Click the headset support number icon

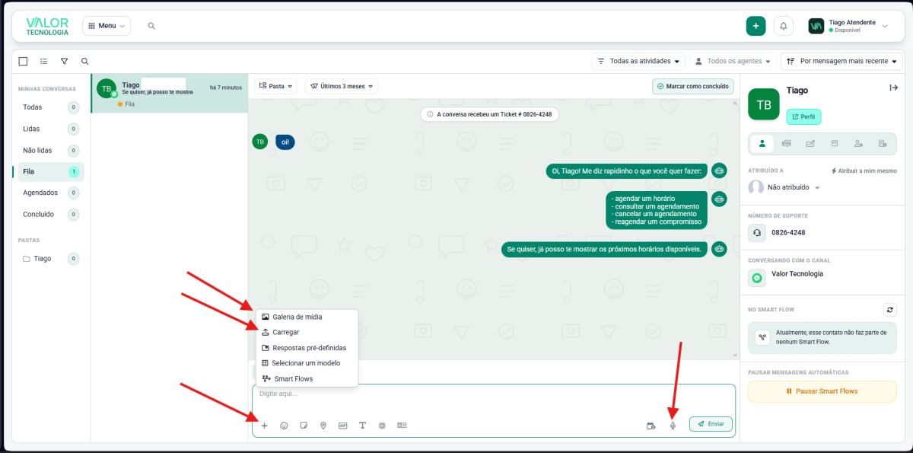(757, 232)
